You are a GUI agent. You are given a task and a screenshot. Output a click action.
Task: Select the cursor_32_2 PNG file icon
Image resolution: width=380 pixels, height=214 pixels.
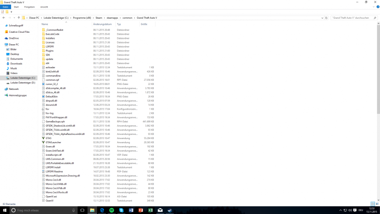point(43,84)
